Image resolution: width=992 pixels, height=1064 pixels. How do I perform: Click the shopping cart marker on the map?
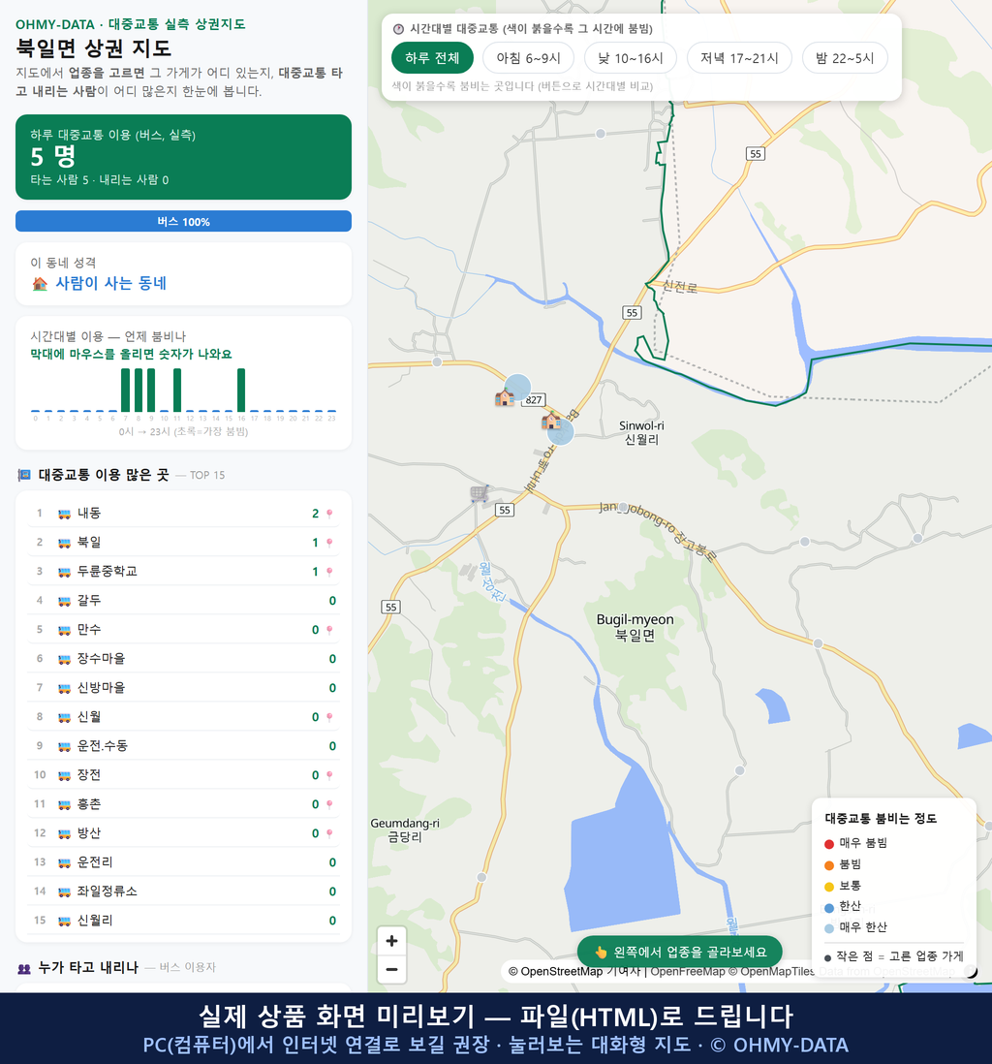pos(480,493)
